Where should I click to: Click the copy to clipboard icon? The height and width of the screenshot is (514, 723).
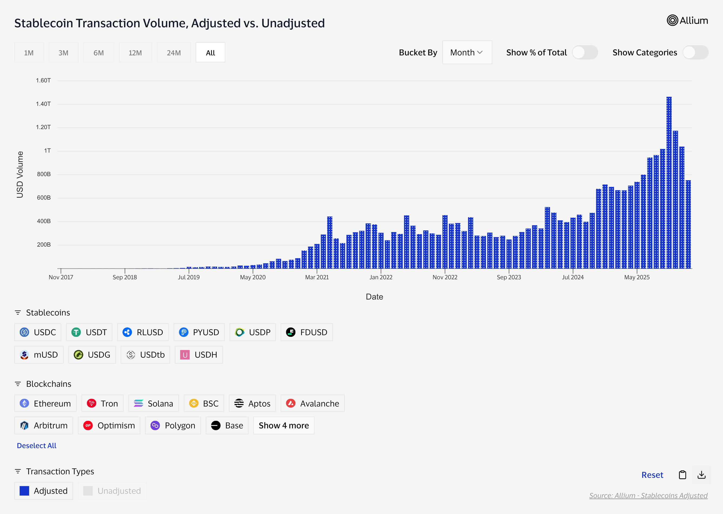682,475
